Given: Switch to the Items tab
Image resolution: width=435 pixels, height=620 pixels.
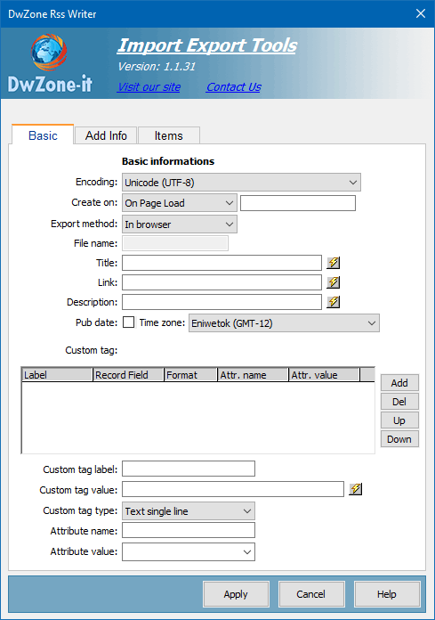Looking at the screenshot, I should click(168, 135).
